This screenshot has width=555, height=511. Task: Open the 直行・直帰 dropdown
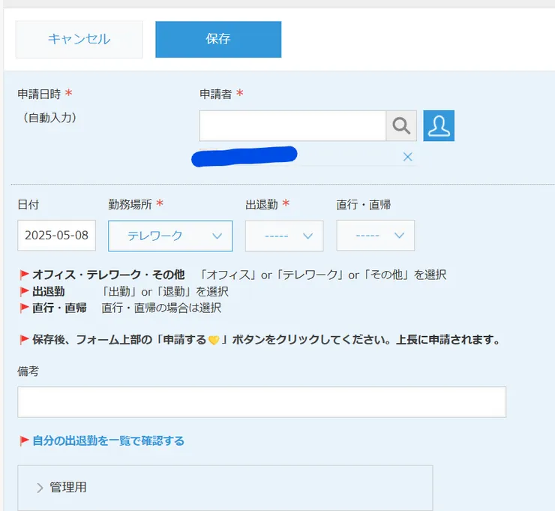click(x=375, y=236)
